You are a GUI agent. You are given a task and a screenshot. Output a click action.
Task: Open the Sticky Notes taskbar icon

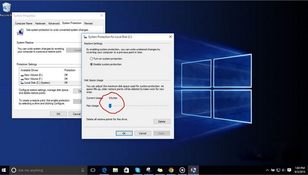point(160,170)
